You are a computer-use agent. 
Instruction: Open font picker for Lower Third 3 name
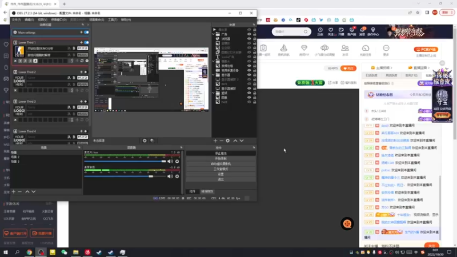(69, 107)
